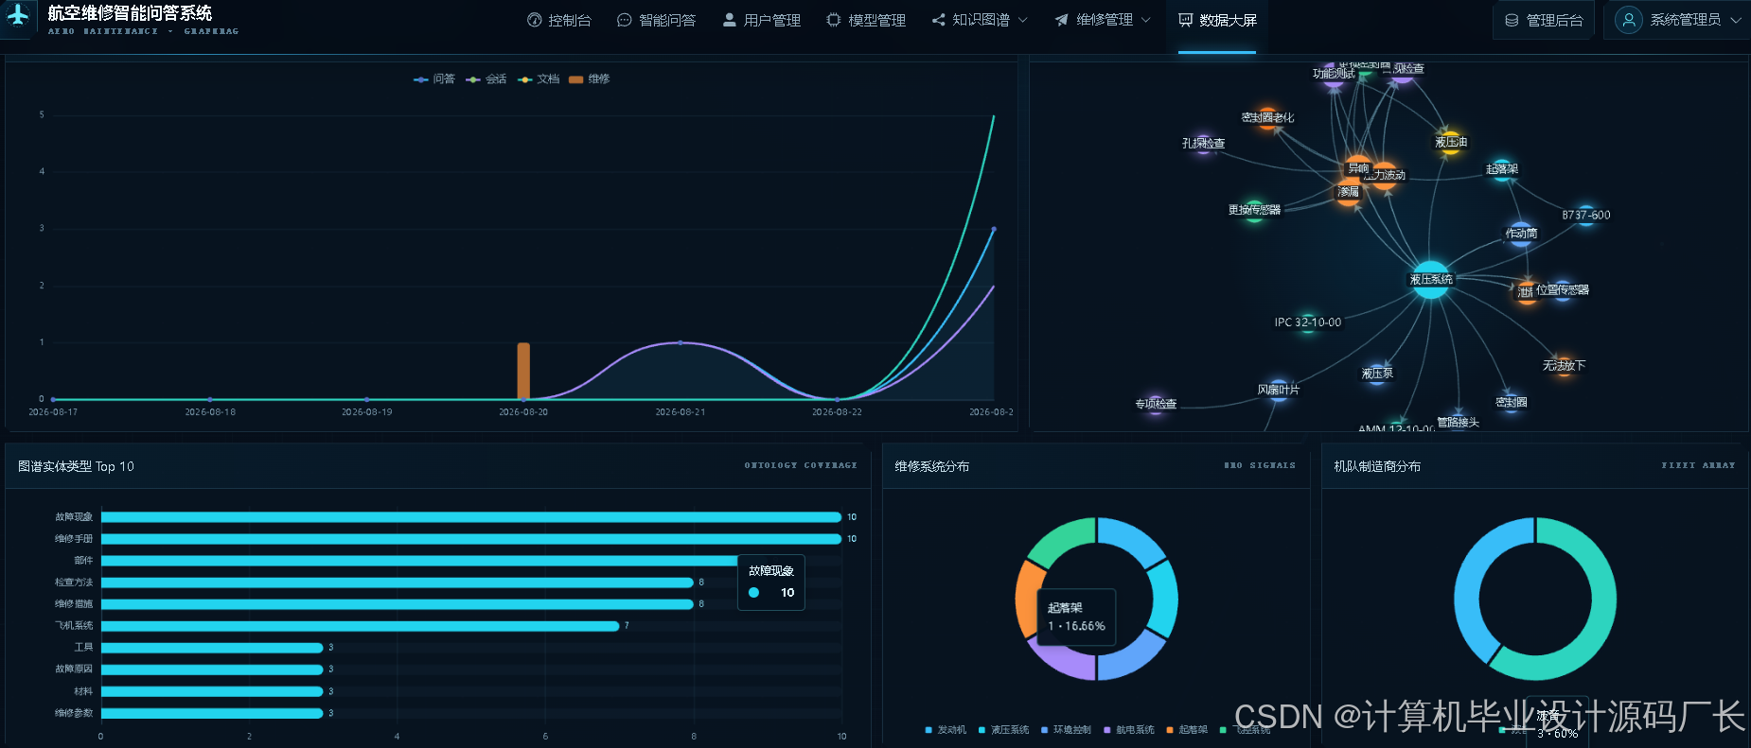
Task: Click the 故障现象 bar in Top 10 chart
Action: 471,517
